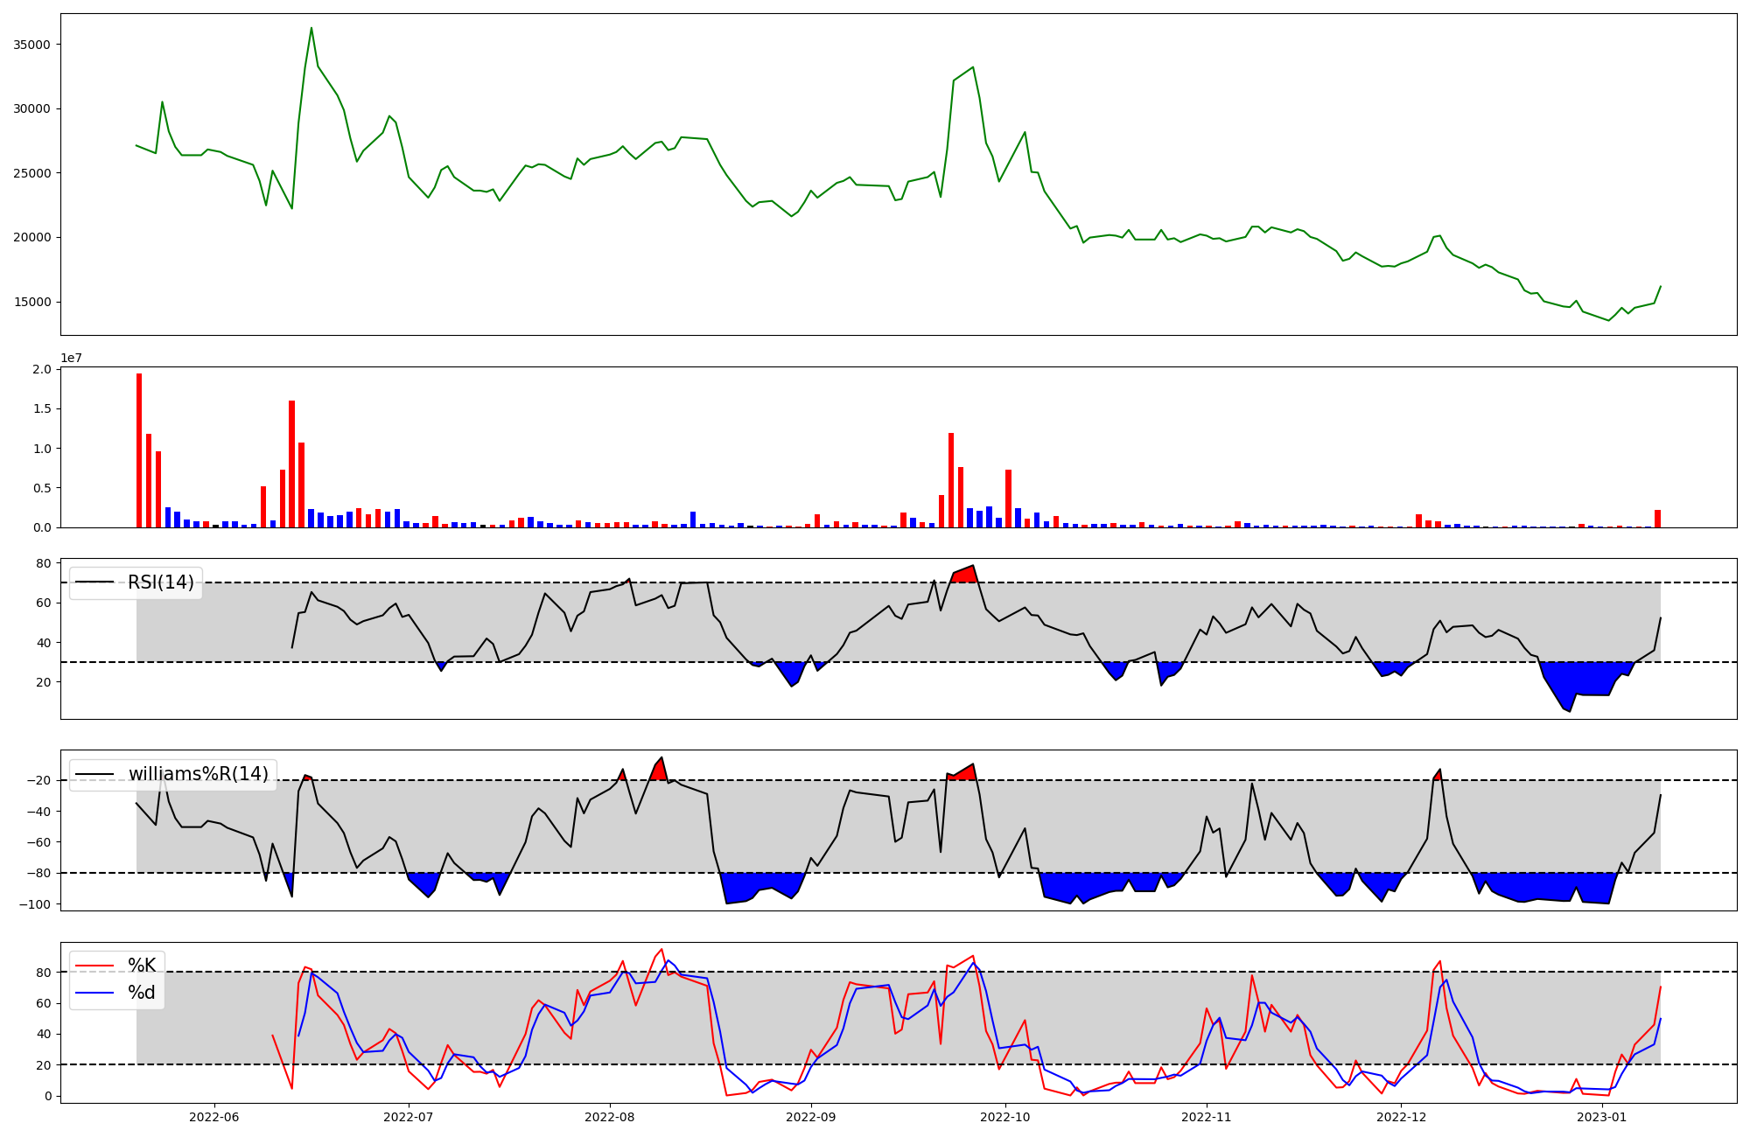Click the blue %d legend line sample

[94, 993]
